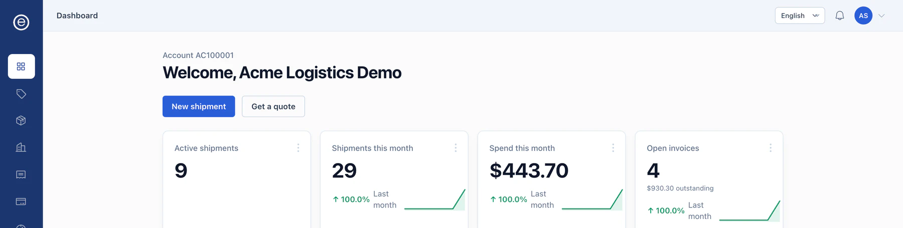Click 100.0% increase in Shipments this month card
903x228 pixels.
[351, 199]
